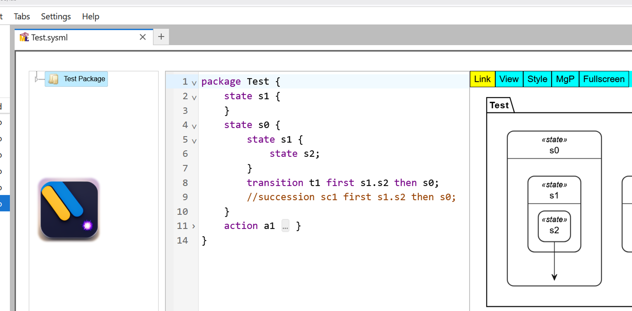Expand the Test Package tree node
632x311 pixels.
(x=36, y=79)
